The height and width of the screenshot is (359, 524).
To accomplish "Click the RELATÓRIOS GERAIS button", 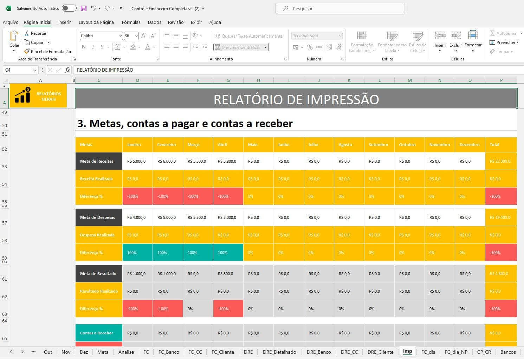I will pos(39,95).
